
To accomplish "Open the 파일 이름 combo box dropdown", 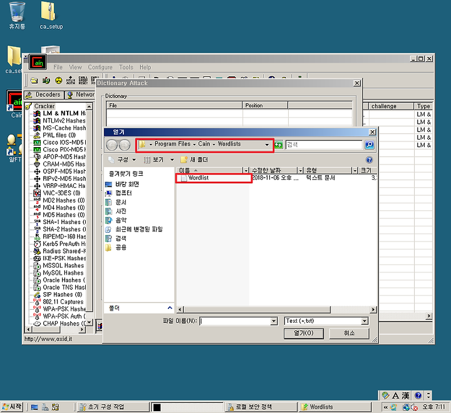I will (274, 321).
